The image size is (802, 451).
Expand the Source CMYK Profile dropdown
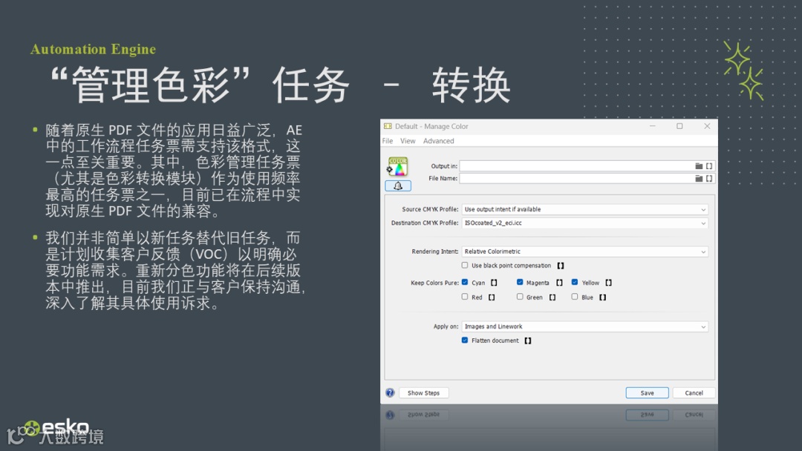point(584,209)
